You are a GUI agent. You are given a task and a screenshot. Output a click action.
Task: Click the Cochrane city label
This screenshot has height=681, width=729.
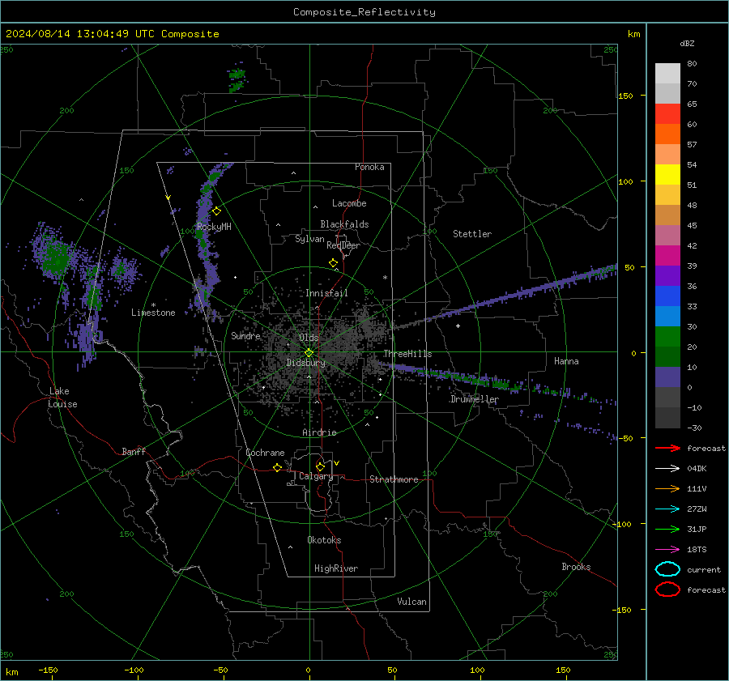265,453
